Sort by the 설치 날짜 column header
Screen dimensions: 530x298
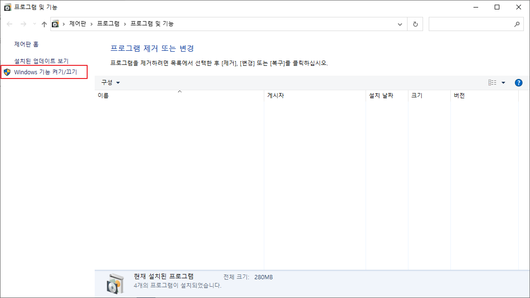[x=387, y=95]
